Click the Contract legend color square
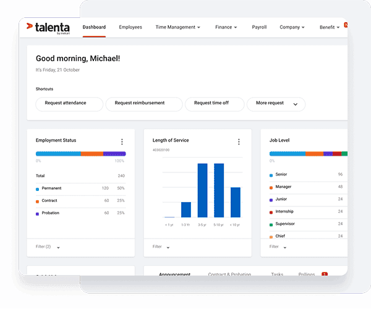This screenshot has height=309, width=371. tap(37, 201)
